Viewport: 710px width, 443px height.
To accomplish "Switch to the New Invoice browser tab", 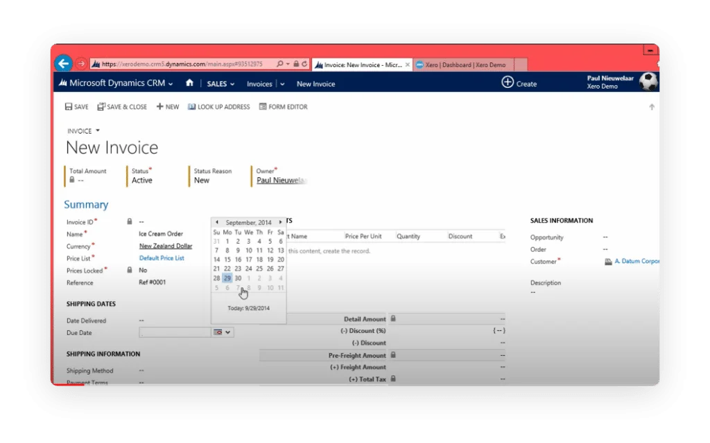I will (361, 64).
